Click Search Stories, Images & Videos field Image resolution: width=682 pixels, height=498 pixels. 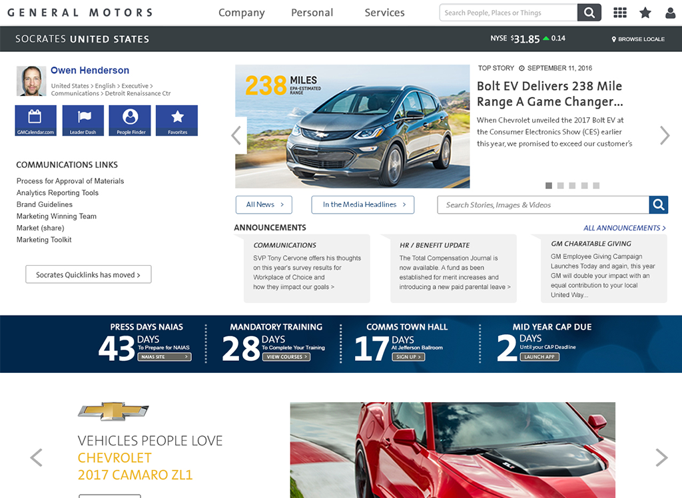coord(543,204)
